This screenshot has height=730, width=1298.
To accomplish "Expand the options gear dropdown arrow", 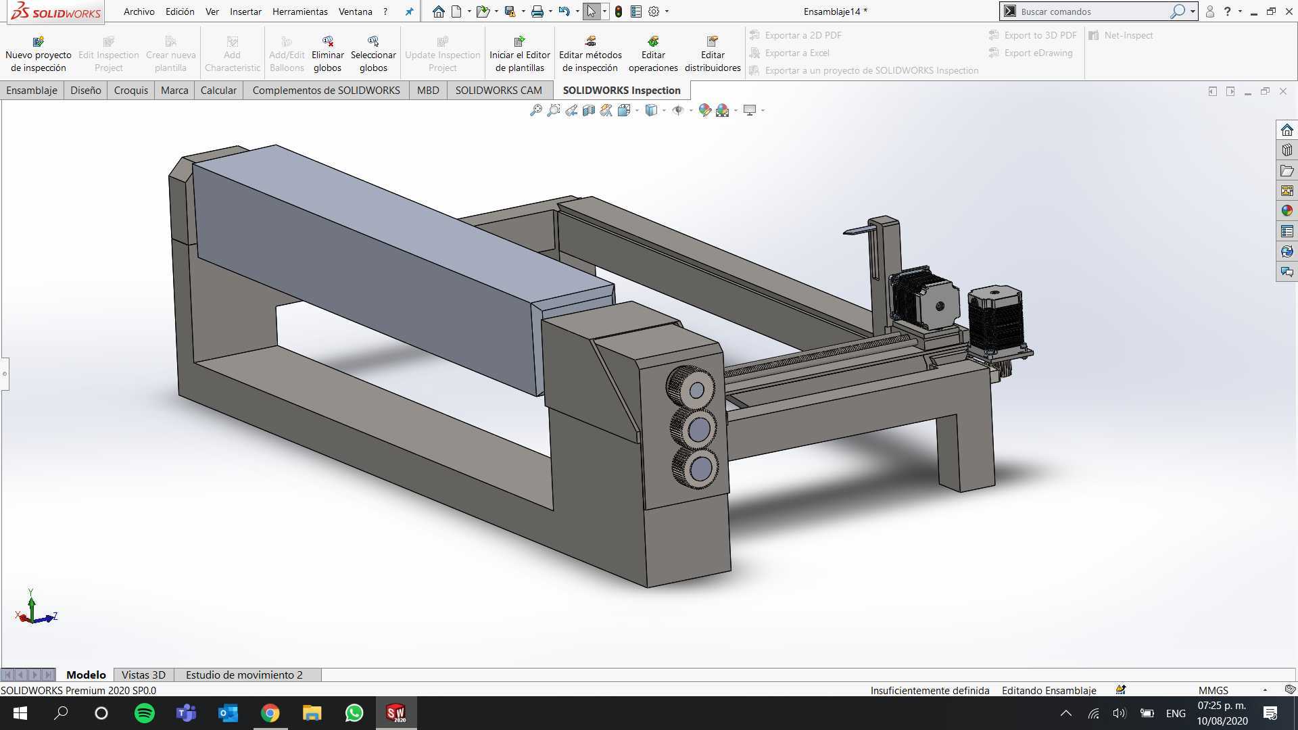I will (667, 11).
